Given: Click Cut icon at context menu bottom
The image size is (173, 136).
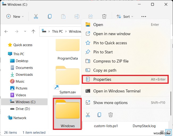Looking at the screenshot, I should [88, 115].
